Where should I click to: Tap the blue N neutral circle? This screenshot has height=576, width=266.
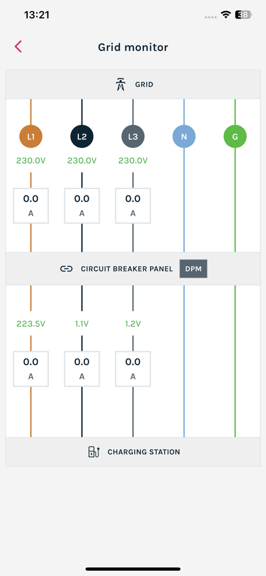coord(184,137)
